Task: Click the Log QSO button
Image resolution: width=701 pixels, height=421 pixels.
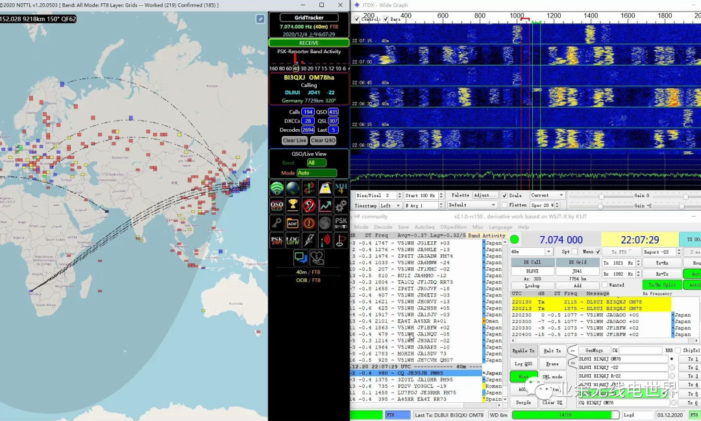Action: [523, 364]
